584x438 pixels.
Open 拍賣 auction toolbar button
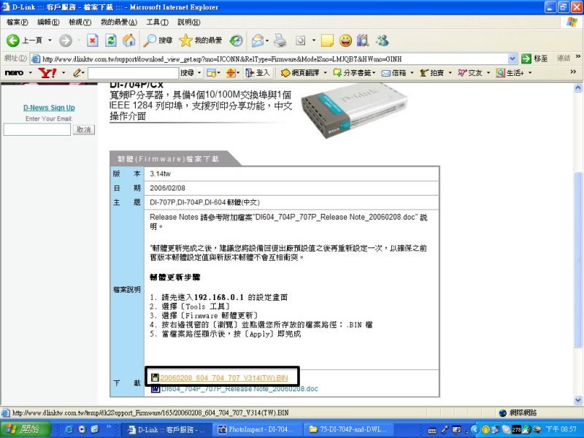(432, 72)
